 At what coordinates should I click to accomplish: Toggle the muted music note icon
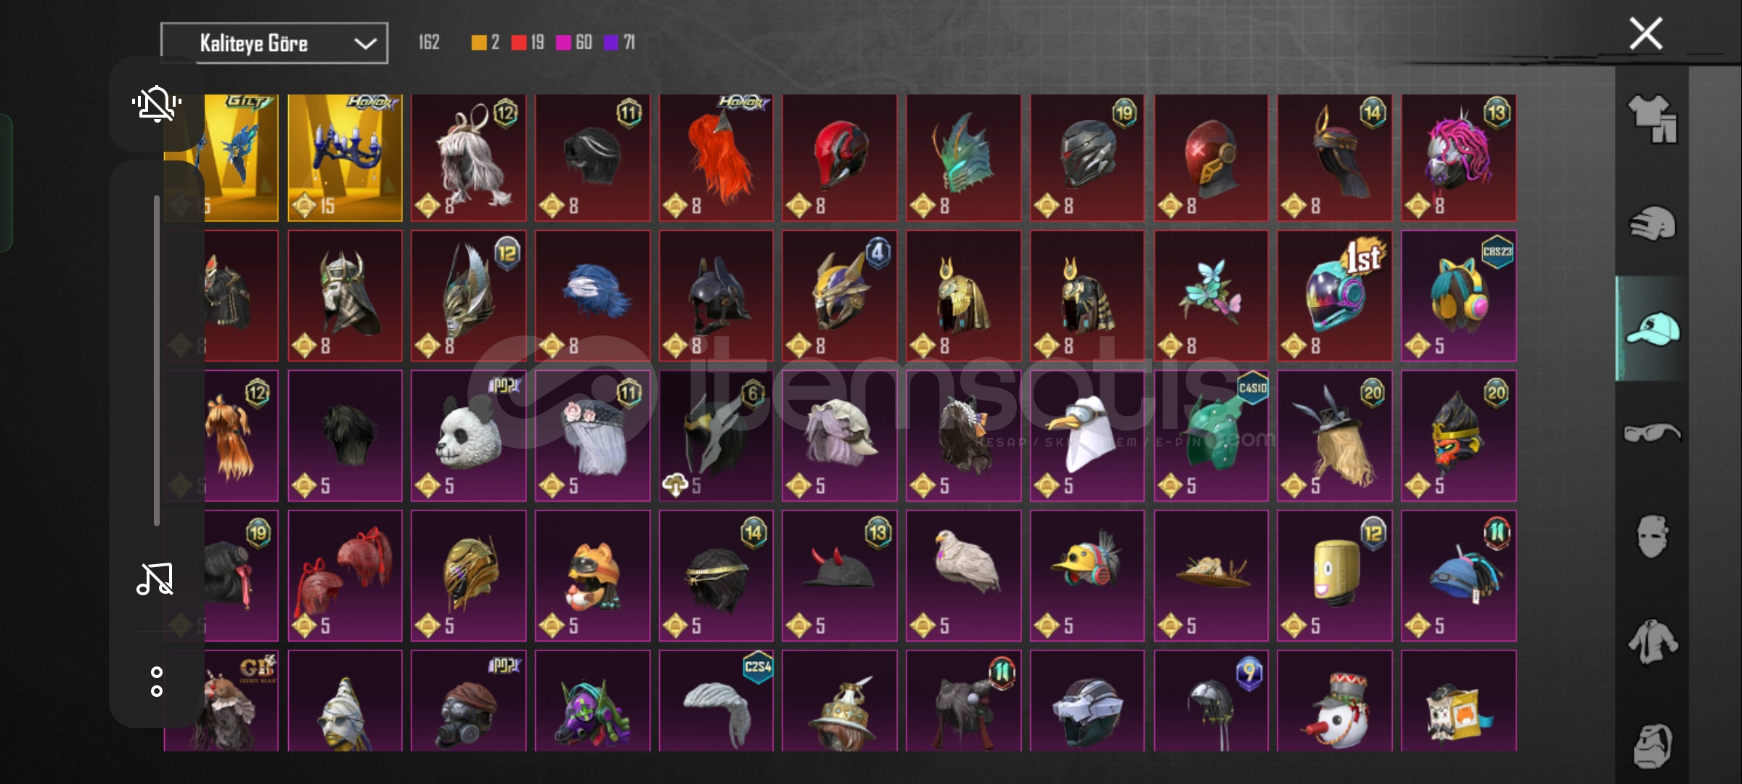point(155,579)
